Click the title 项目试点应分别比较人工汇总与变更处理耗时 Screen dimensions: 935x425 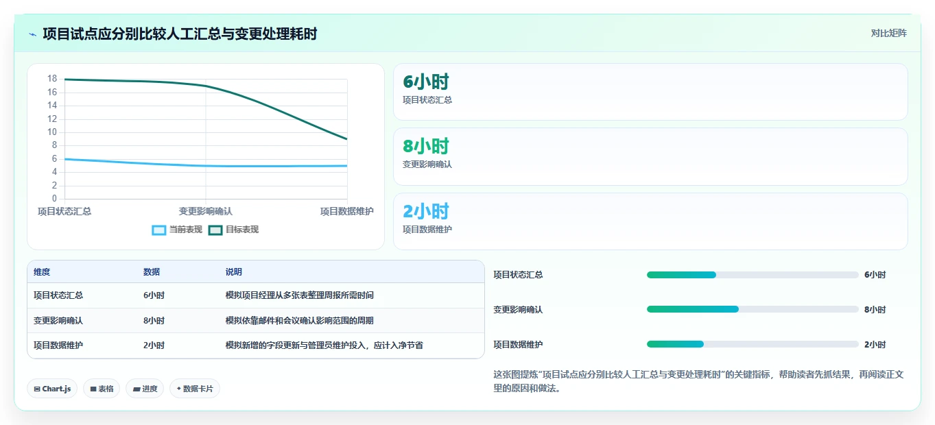tap(180, 34)
